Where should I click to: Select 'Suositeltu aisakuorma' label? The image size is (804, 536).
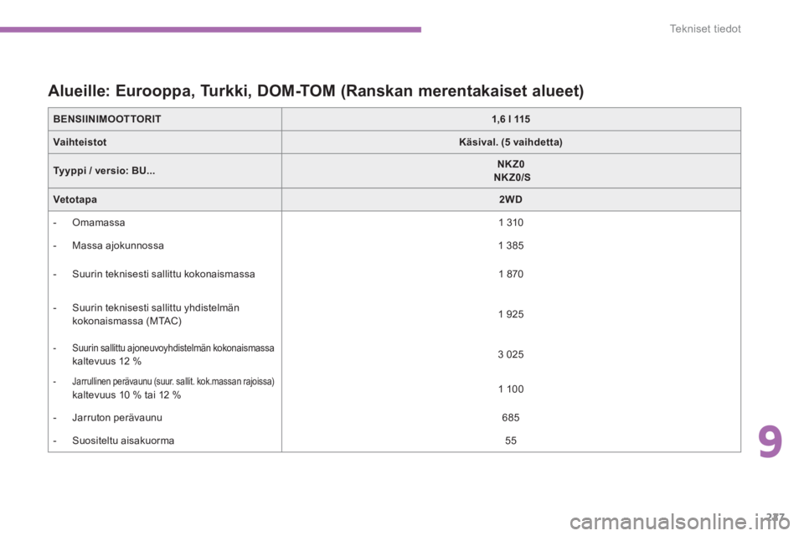(123, 441)
